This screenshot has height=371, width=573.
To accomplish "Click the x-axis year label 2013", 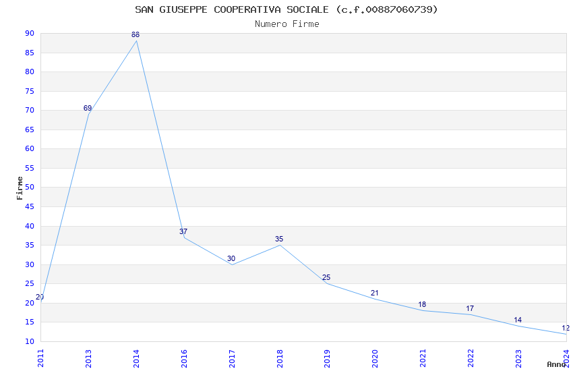I will (x=88, y=358).
